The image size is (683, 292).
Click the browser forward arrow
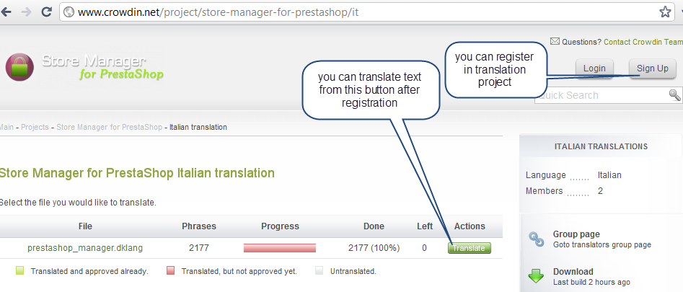26,12
